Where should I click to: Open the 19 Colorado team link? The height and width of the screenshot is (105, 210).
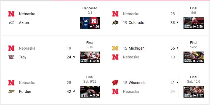134,23
